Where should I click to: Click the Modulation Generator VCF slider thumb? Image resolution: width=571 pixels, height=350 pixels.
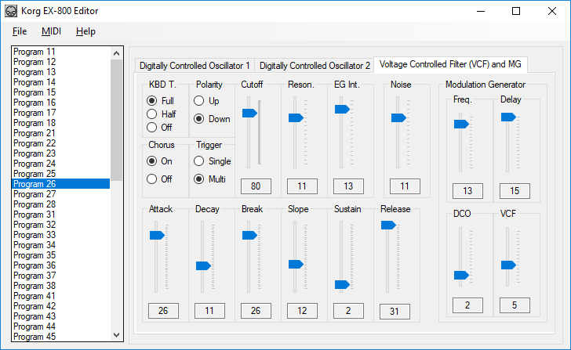(508, 265)
